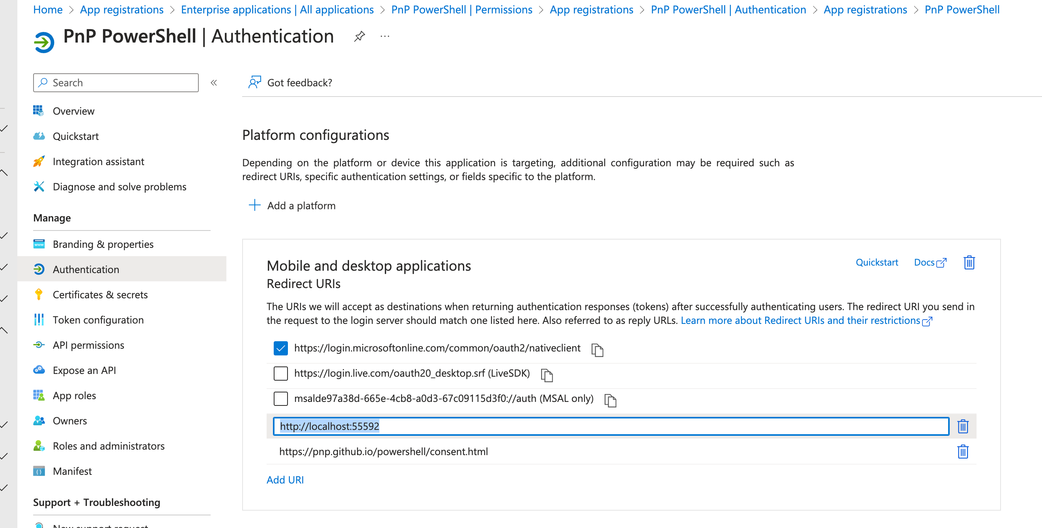Copy the nativeclient redirect URI
Screen dimensions: 1042x528
pyautogui.click(x=597, y=350)
